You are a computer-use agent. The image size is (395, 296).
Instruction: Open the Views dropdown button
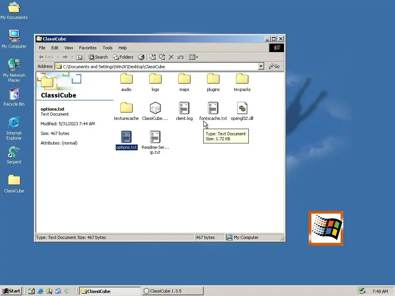pos(193,57)
